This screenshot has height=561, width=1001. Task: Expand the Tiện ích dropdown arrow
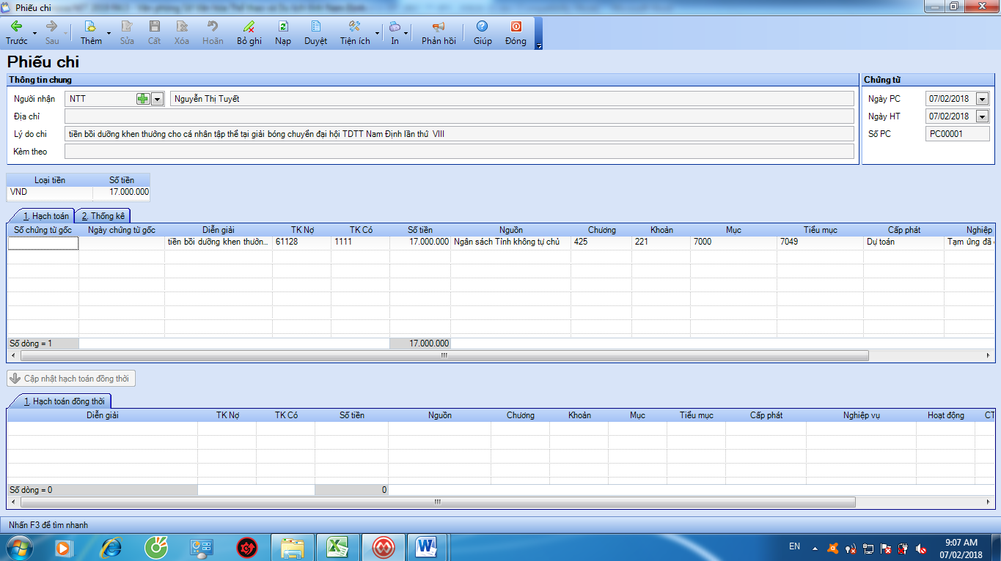point(377,34)
